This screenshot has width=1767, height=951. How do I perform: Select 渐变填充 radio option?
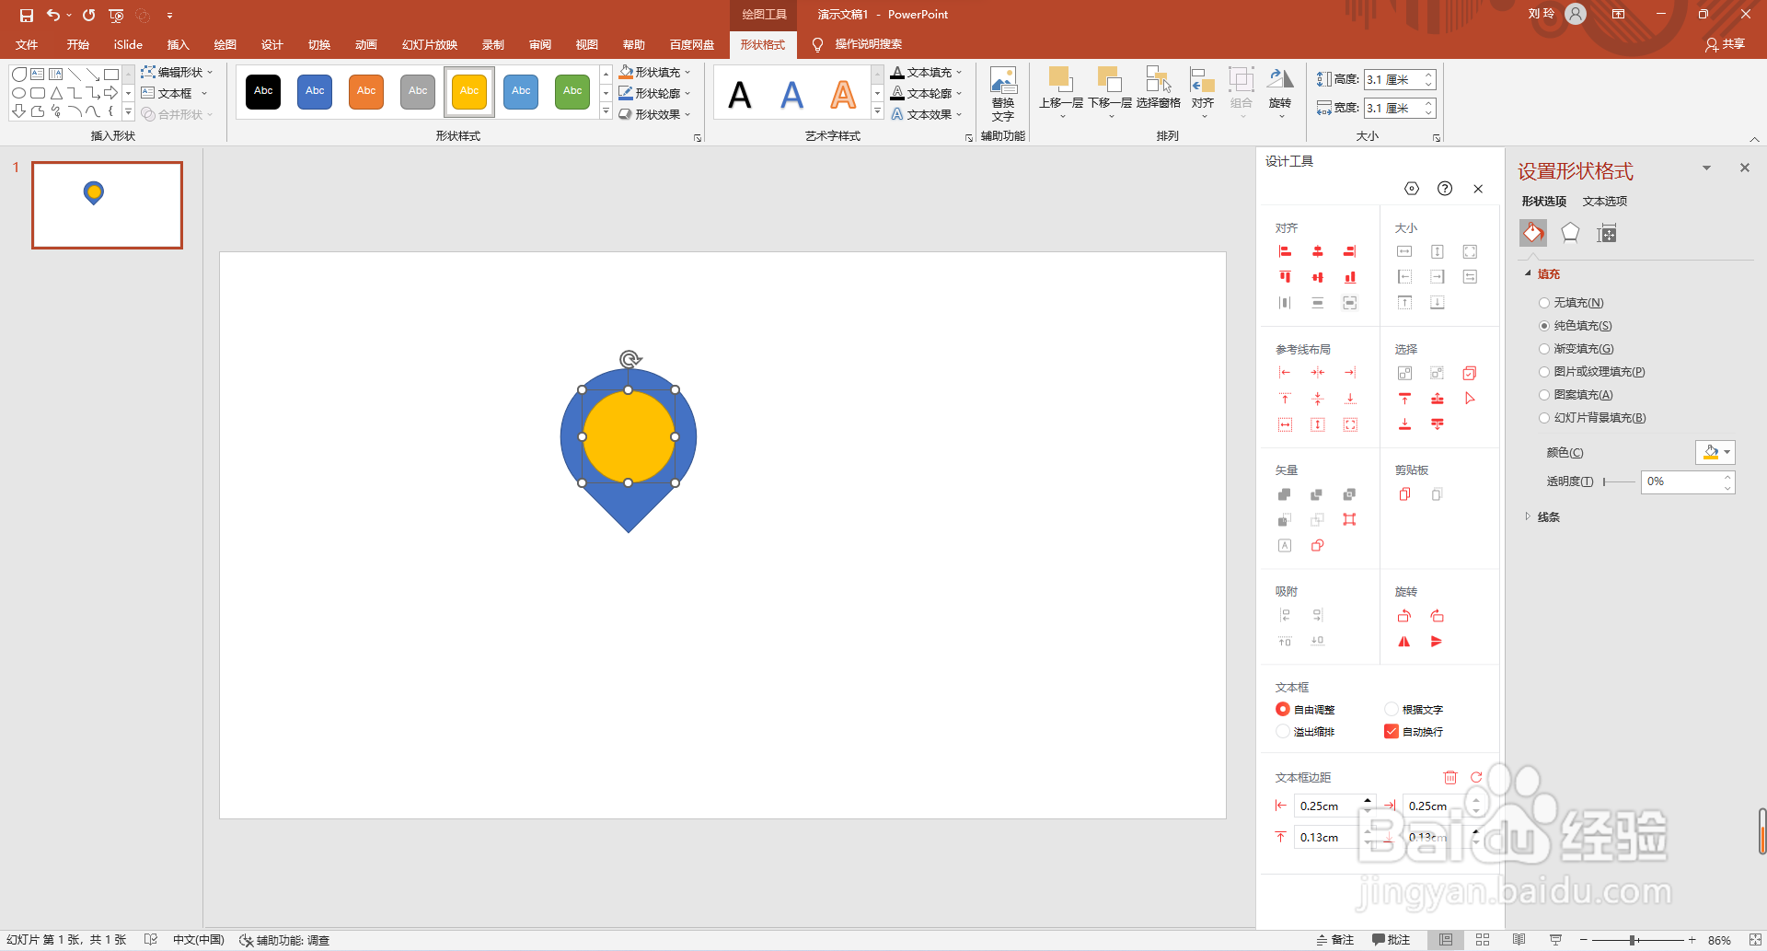click(1576, 349)
